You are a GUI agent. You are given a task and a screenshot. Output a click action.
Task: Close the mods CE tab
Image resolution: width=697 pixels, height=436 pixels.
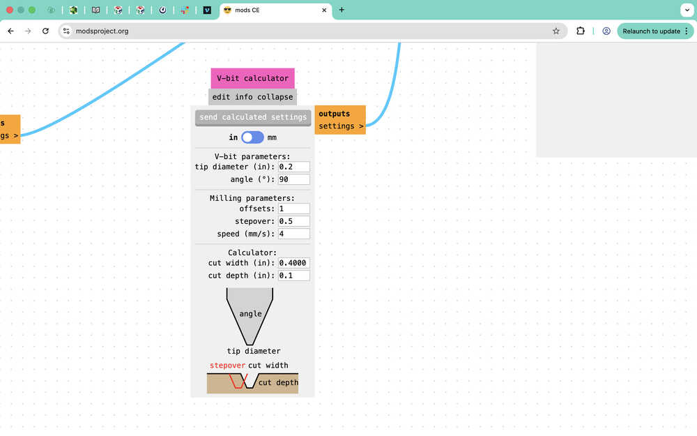324,10
